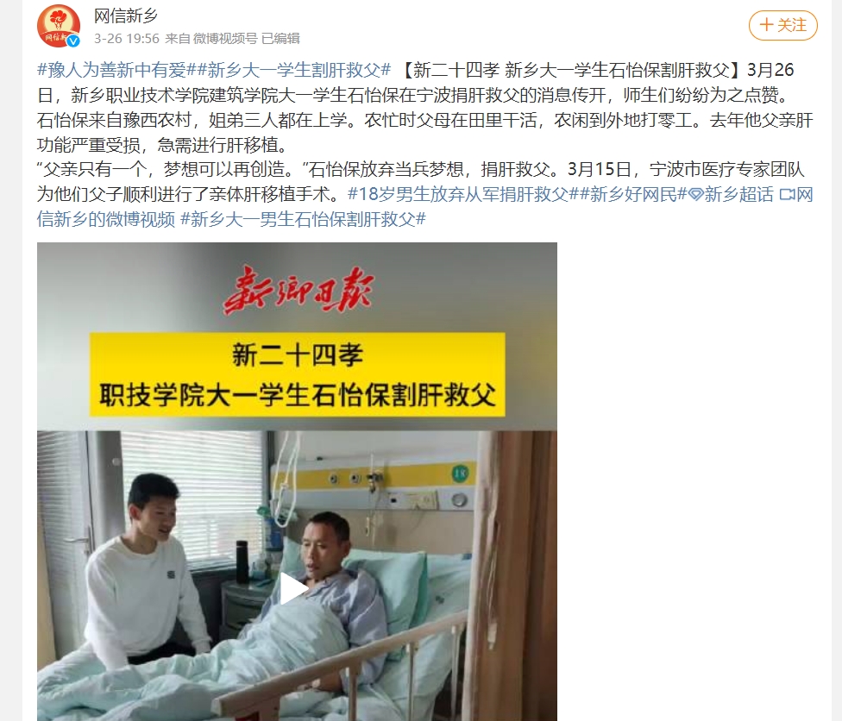The image size is (842, 721).
Task: Click the 网信新乡 profile avatar
Action: click(x=58, y=26)
